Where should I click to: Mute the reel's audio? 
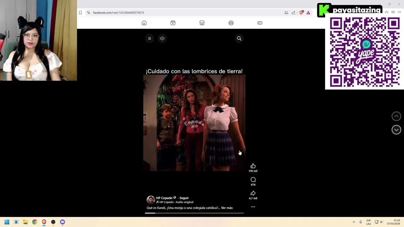tap(162, 38)
